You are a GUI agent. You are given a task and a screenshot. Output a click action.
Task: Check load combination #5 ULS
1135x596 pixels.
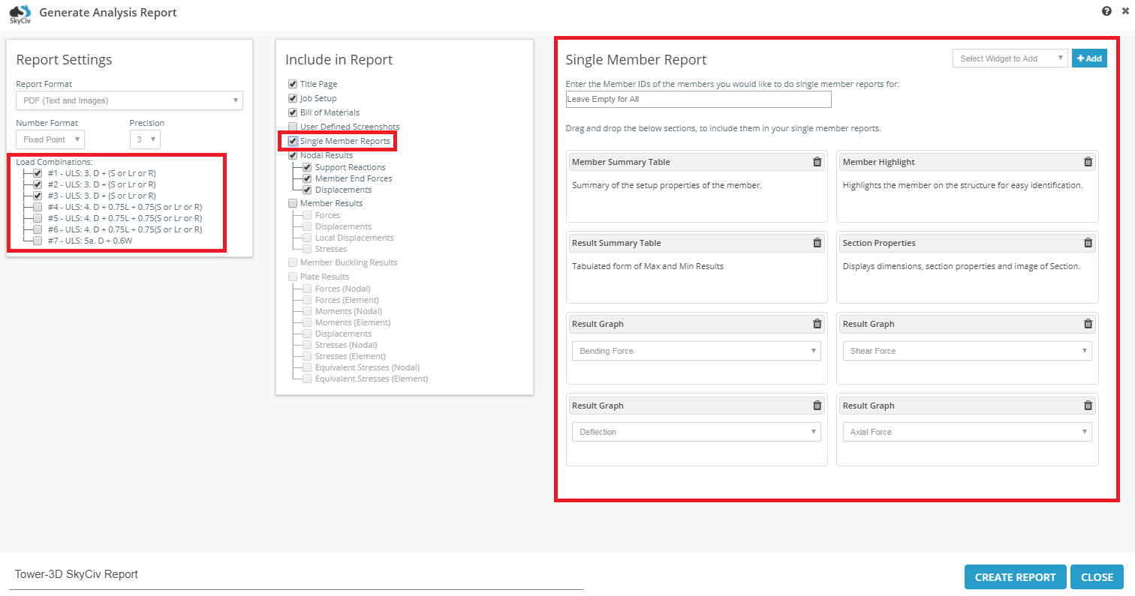point(38,218)
